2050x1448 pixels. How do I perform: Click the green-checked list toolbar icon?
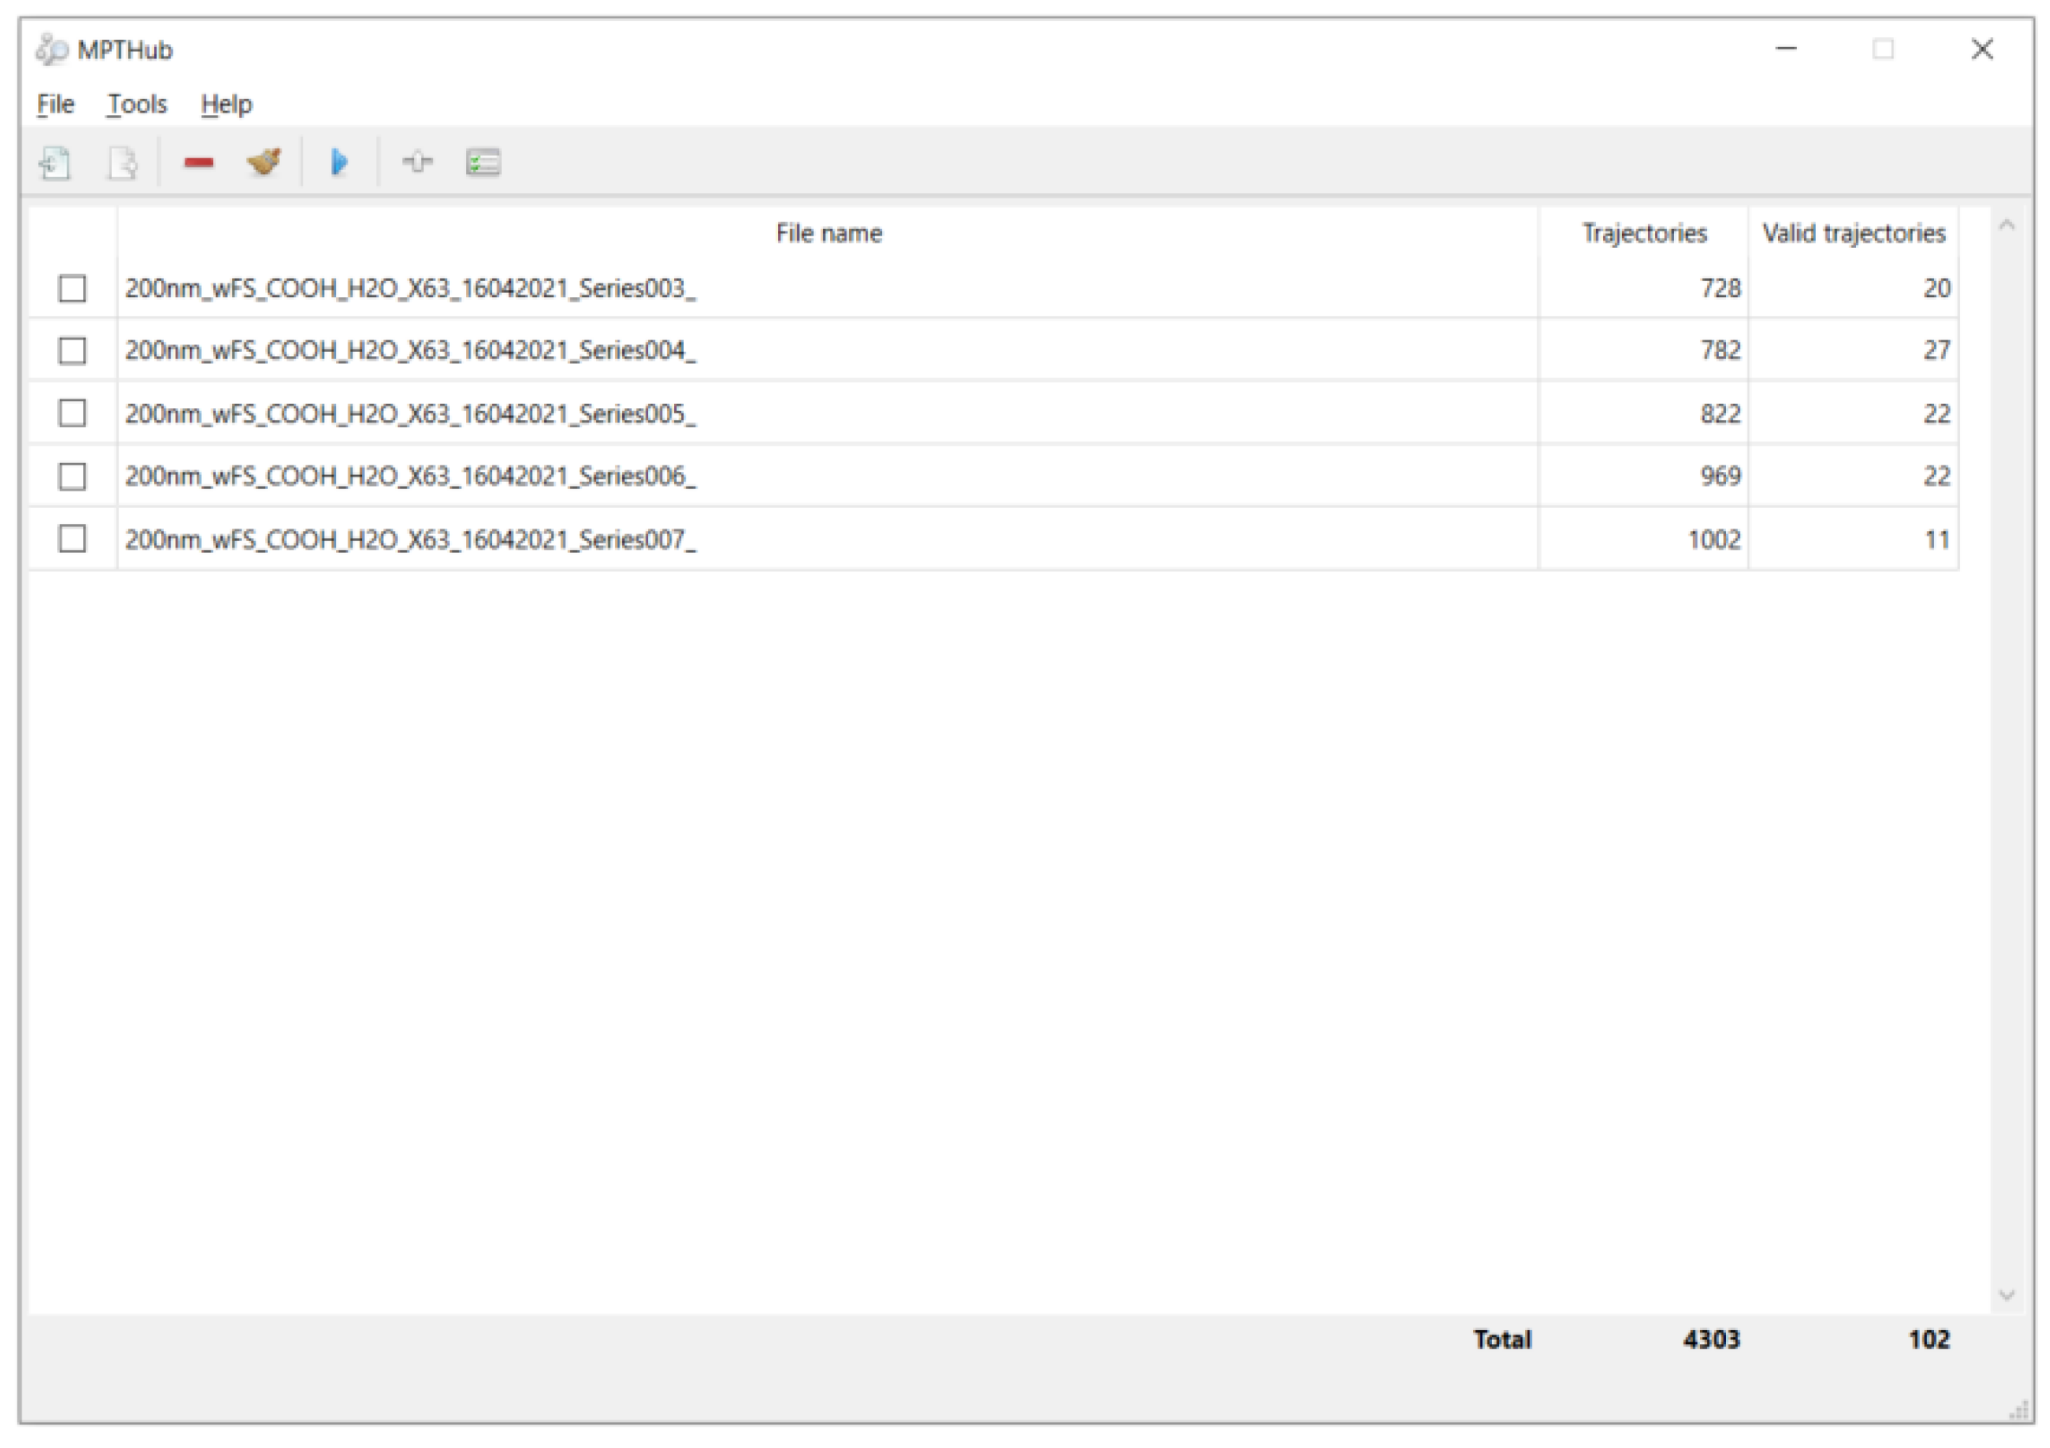pyautogui.click(x=483, y=162)
